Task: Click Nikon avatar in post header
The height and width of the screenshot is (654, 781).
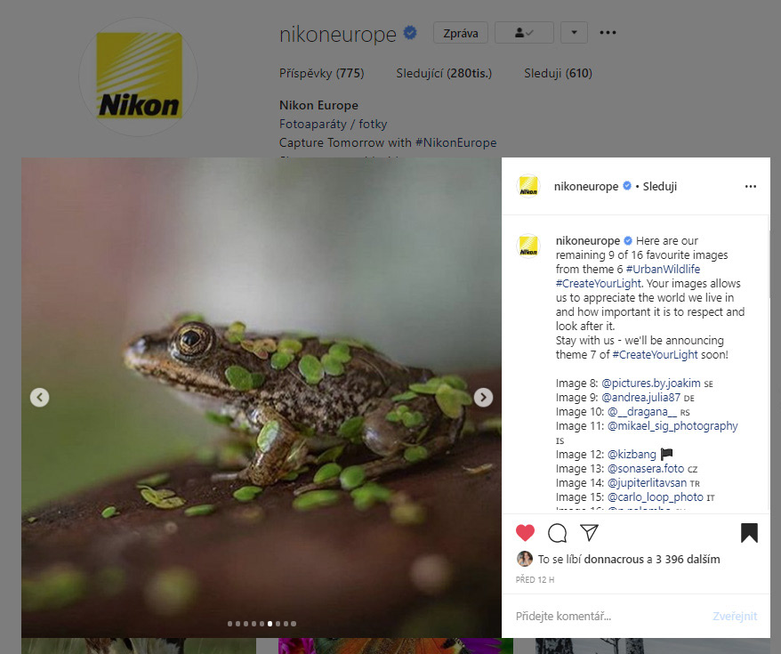Action: click(x=528, y=186)
